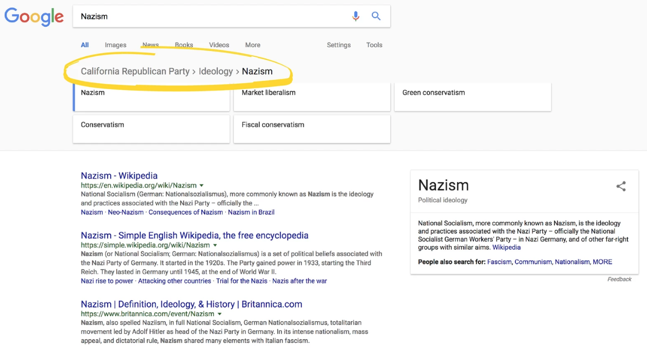Select the Conservatism card
The width and height of the screenshot is (647, 349).
pos(151,129)
